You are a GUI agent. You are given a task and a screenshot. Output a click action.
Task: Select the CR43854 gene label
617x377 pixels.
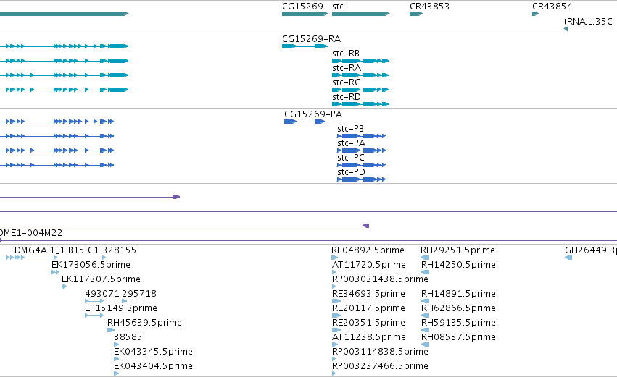point(552,7)
